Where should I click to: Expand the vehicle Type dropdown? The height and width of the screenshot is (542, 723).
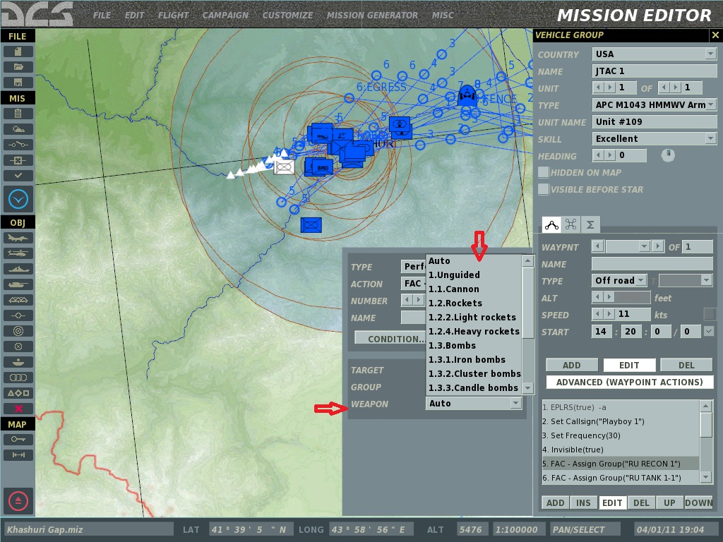coord(710,104)
